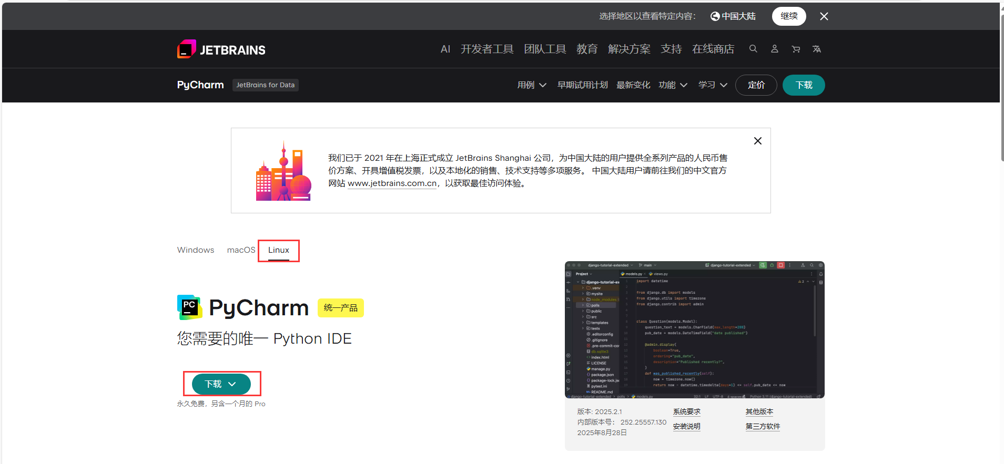Open the 其他版本 link

click(759, 412)
